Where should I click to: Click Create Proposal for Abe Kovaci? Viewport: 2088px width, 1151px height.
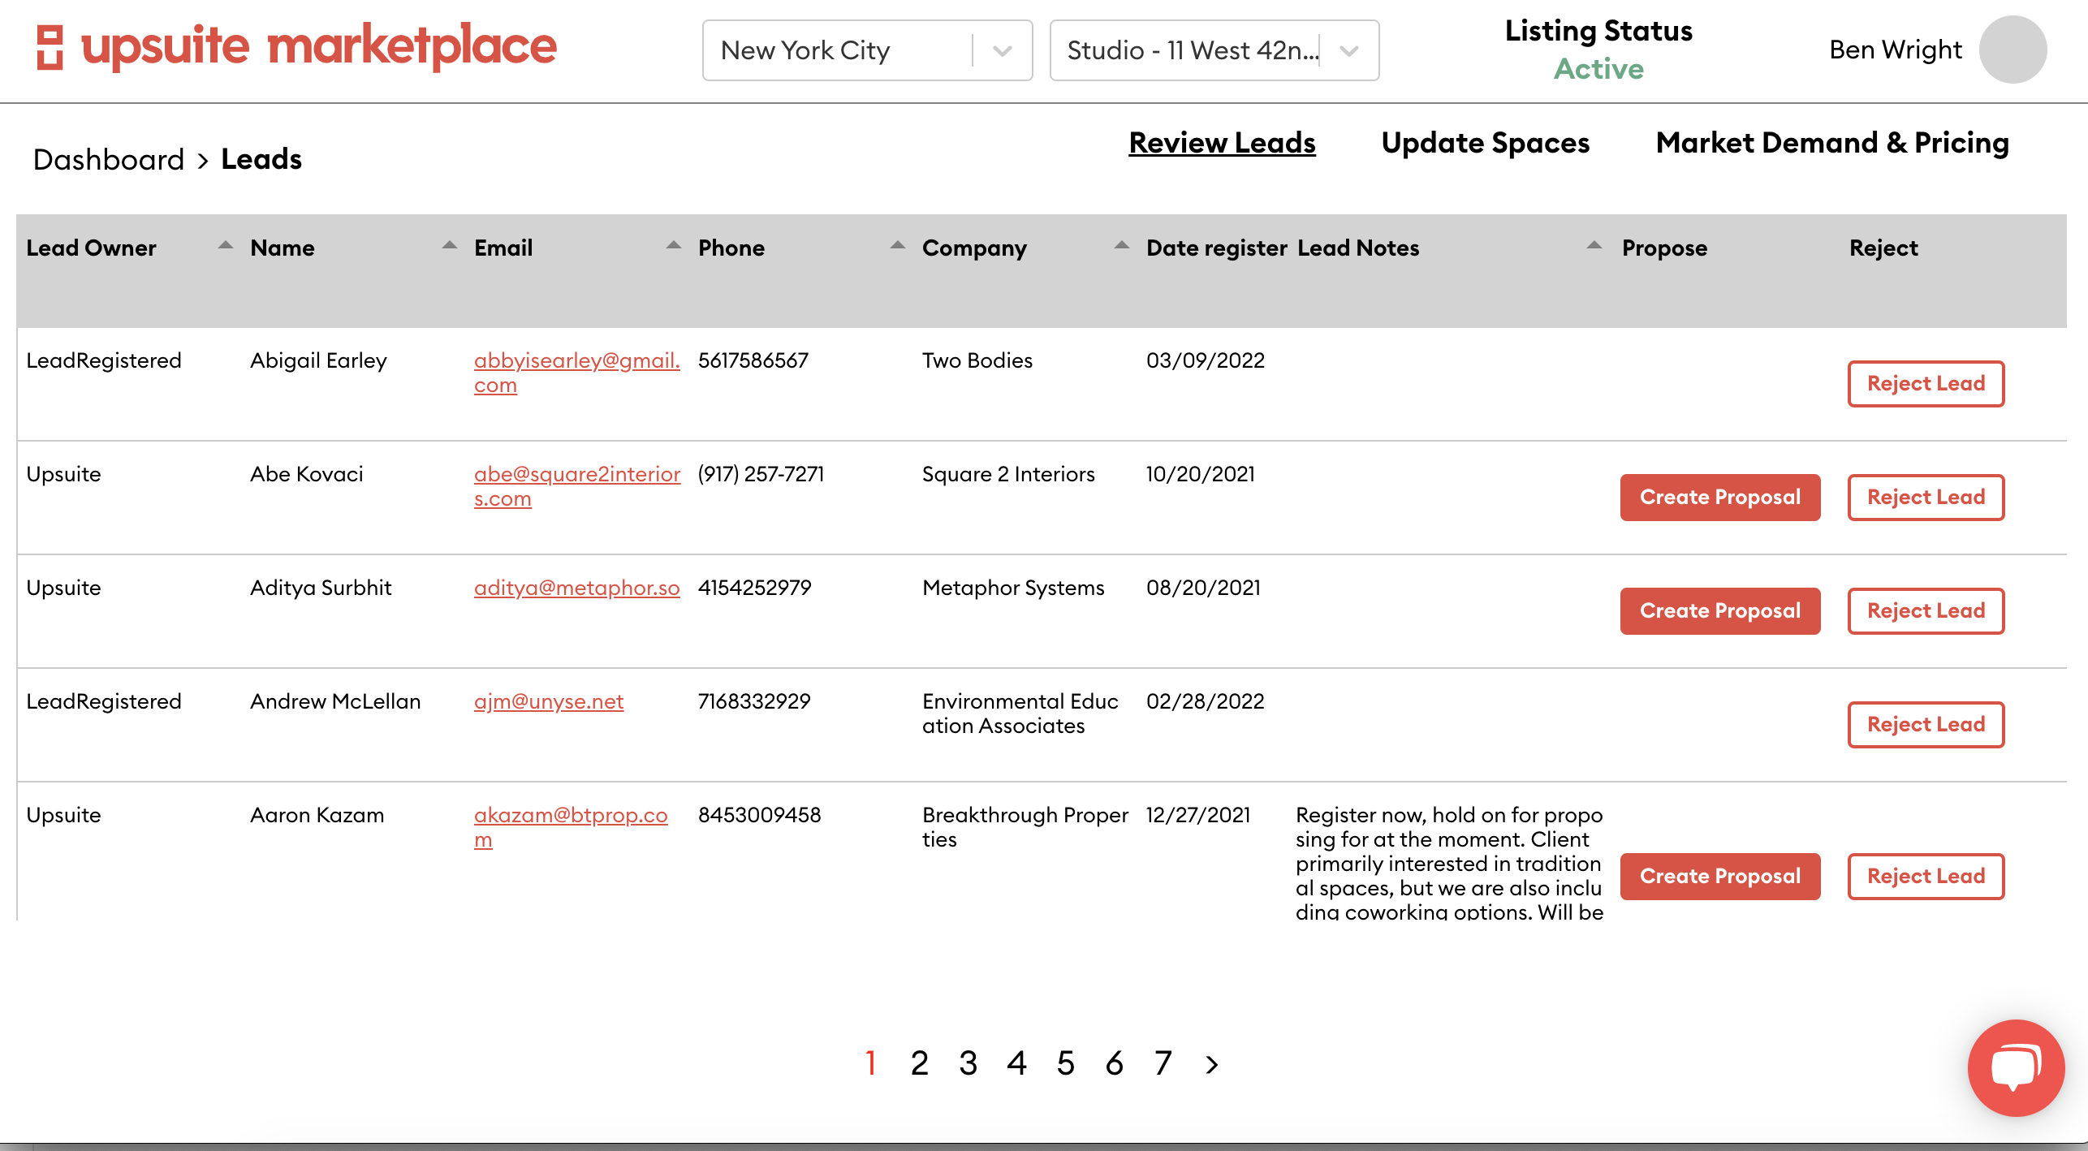click(x=1719, y=496)
